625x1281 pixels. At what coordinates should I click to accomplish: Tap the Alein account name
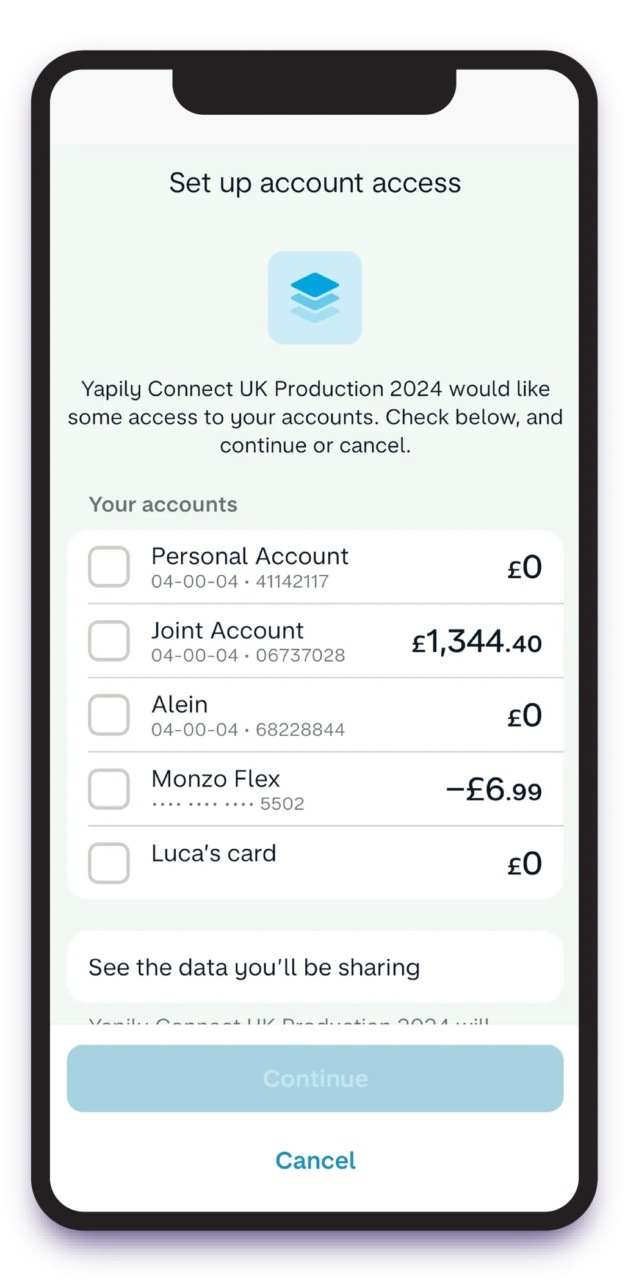179,705
